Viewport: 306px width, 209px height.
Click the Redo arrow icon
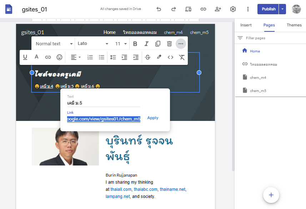(174, 9)
